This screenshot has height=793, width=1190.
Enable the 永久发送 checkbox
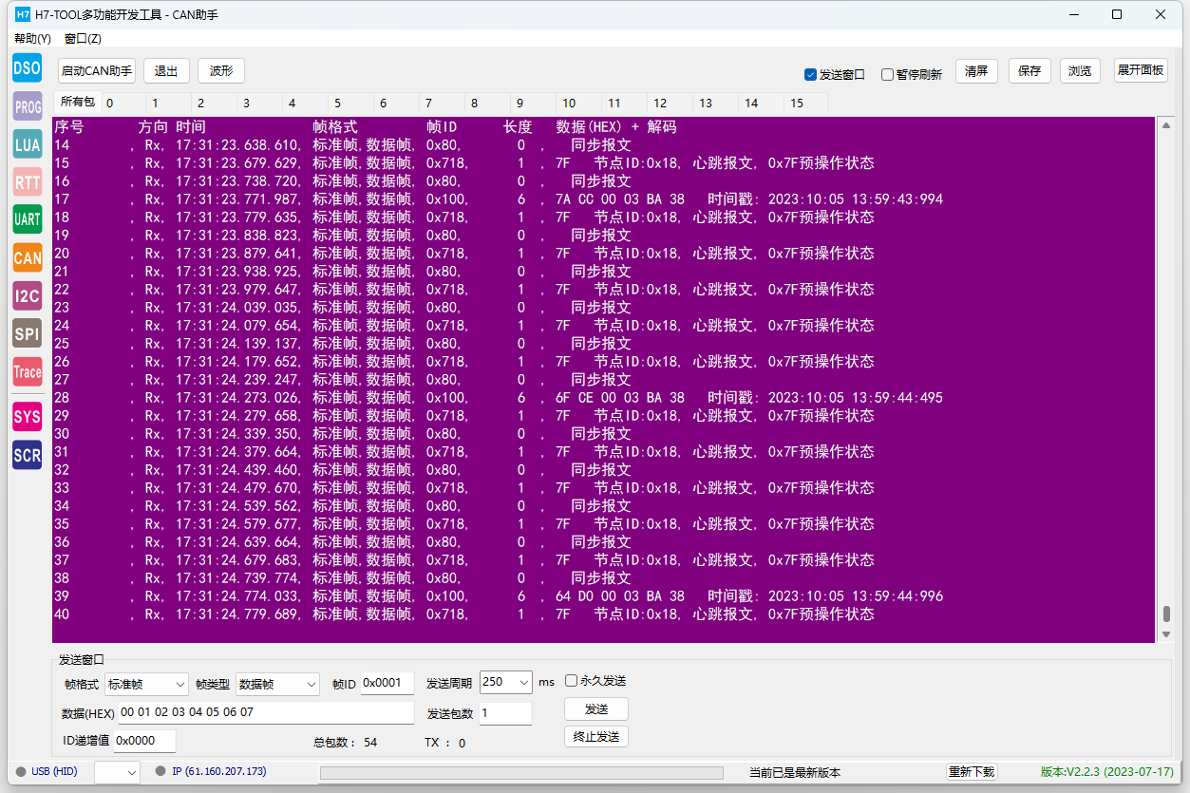(595, 680)
